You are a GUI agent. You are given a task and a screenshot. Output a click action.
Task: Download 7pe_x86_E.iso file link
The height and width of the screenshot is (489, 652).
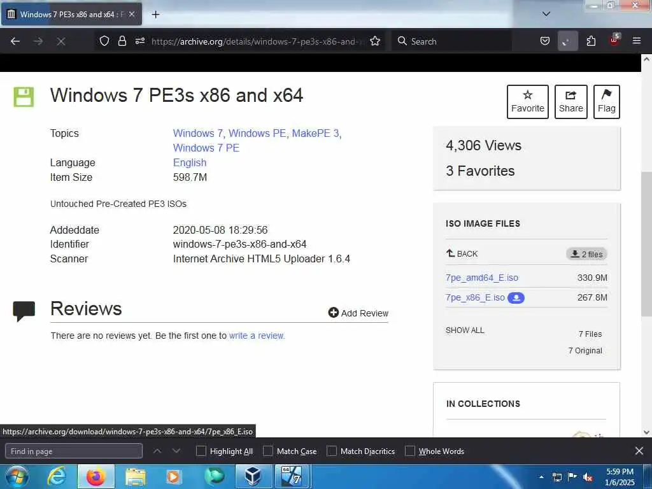[475, 298]
